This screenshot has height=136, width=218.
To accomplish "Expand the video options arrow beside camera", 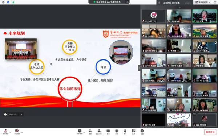I will (22, 132).
